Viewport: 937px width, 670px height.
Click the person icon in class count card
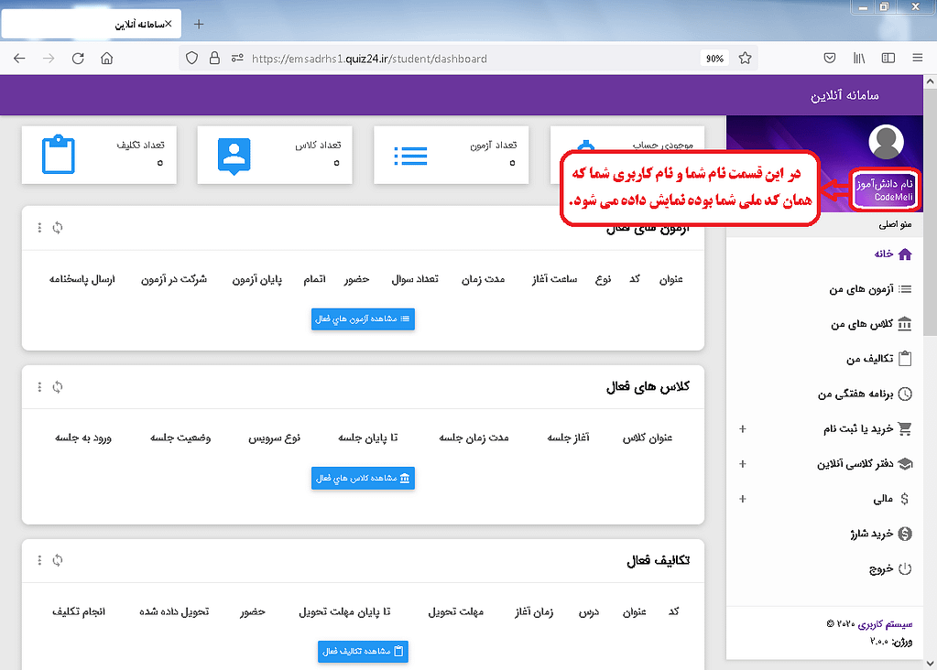(x=234, y=155)
